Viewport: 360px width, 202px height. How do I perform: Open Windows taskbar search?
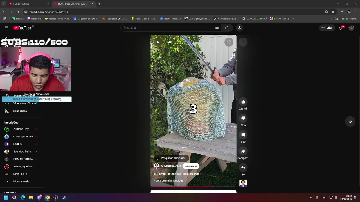14,198
